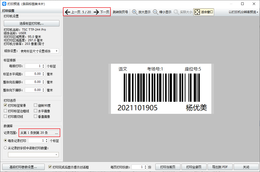Decrease labels per record count
Screen dimensions: 260x172
(47, 142)
